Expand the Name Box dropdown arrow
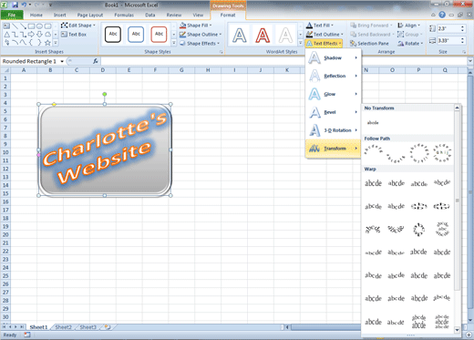474x340 pixels. click(x=62, y=61)
